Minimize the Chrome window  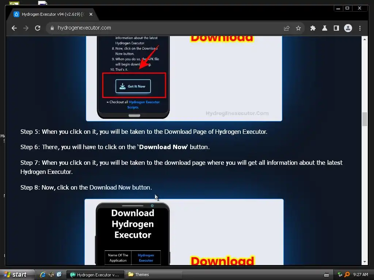[338, 8]
